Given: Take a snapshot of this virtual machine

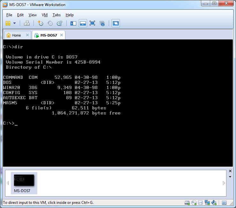Looking at the screenshot, I should tap(40, 23).
